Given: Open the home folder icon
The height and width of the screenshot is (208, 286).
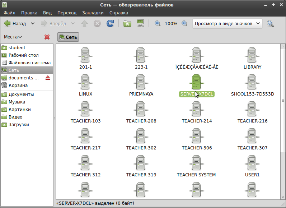Looking at the screenshot, I should pos(127,24).
